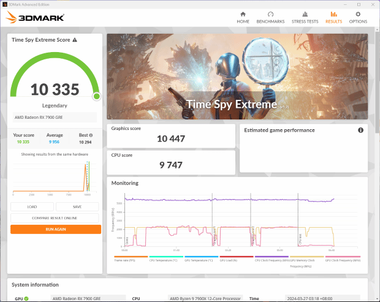Open the Benchmarks gauge icon

click(x=270, y=14)
